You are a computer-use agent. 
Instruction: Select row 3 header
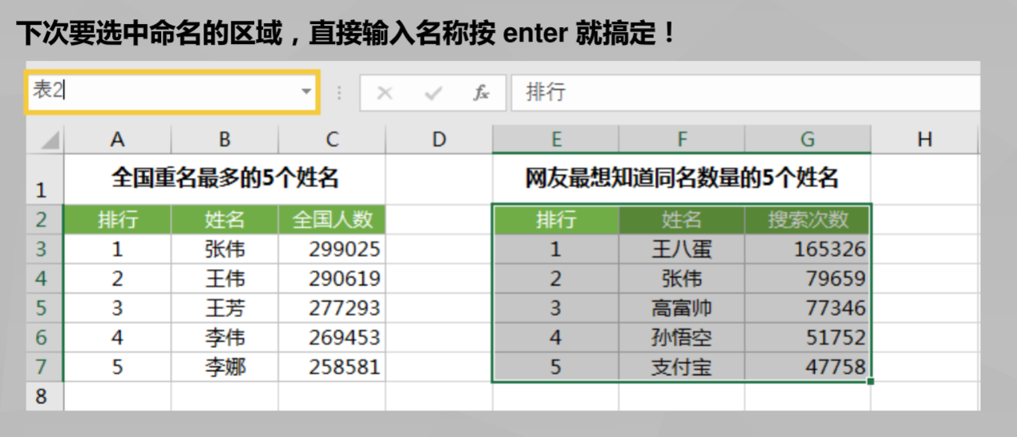click(x=44, y=249)
